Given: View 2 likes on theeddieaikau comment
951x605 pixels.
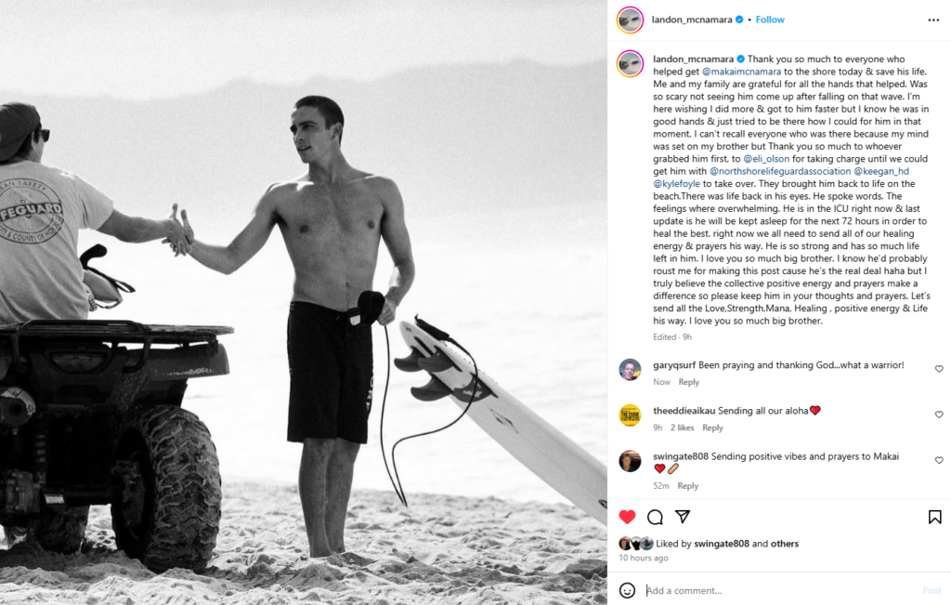Looking at the screenshot, I should click(x=683, y=427).
